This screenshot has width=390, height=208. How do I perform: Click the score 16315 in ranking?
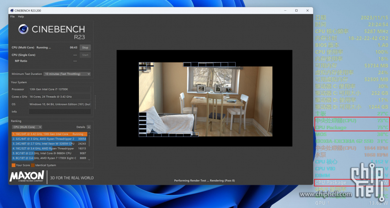click(82, 148)
